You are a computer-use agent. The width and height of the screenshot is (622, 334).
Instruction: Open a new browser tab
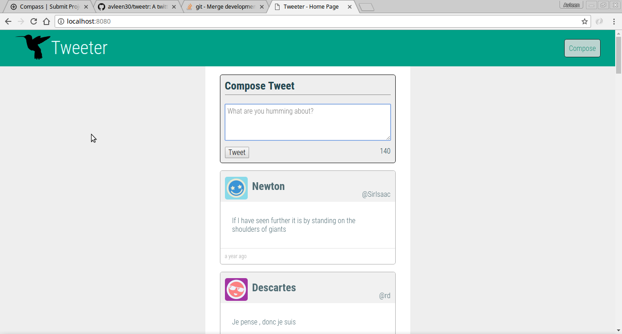point(367,7)
